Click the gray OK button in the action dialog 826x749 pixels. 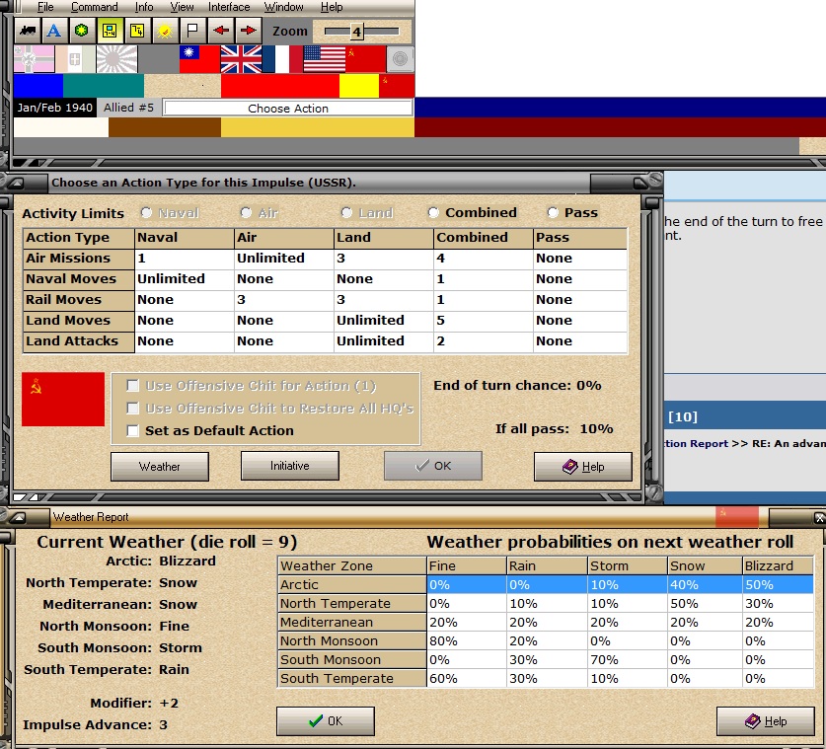click(433, 466)
